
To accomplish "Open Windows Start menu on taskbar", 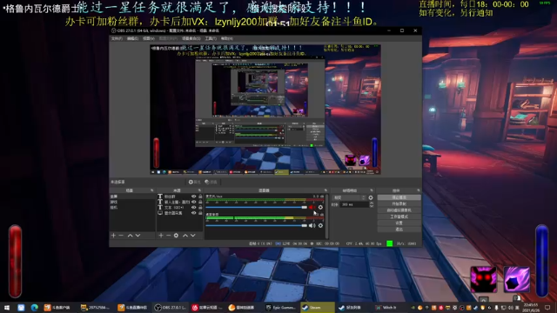I will point(7,307).
